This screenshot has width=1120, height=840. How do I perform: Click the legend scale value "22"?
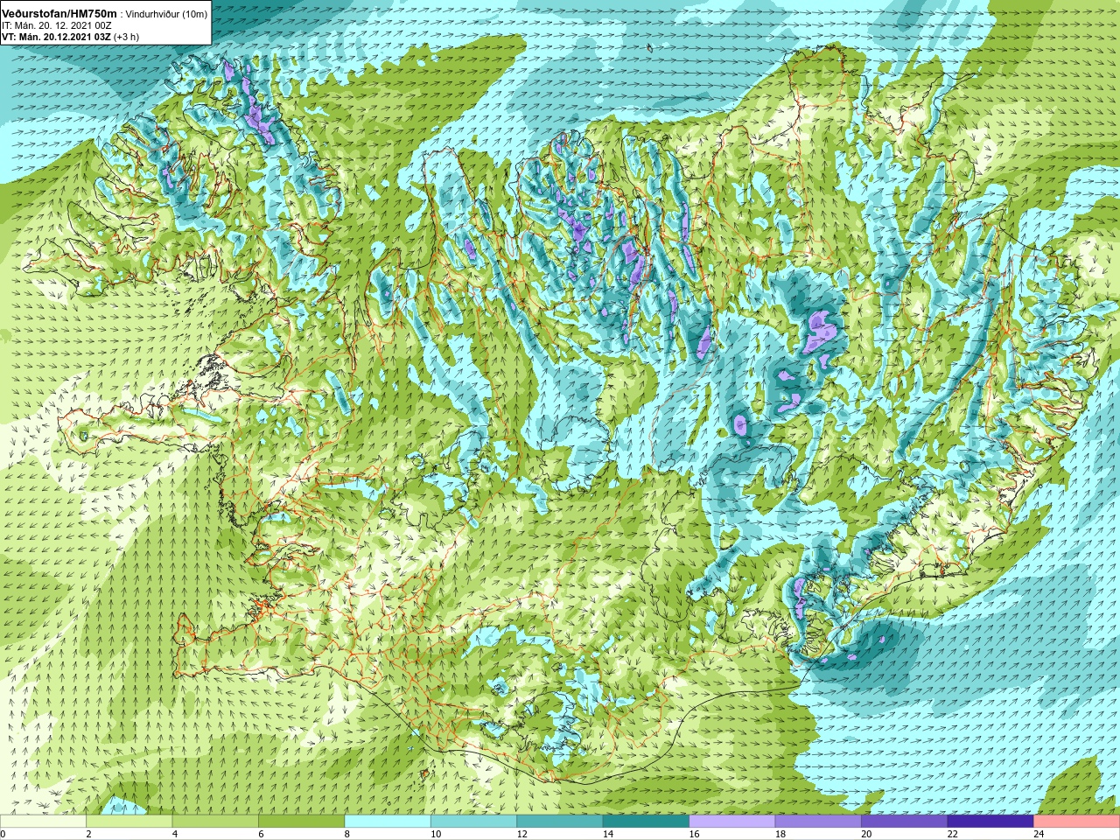click(953, 834)
